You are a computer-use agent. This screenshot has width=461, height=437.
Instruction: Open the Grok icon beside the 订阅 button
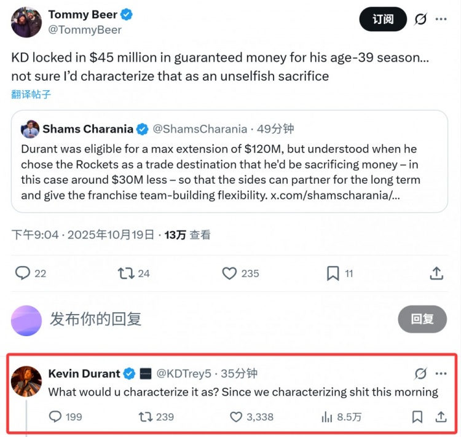click(420, 19)
